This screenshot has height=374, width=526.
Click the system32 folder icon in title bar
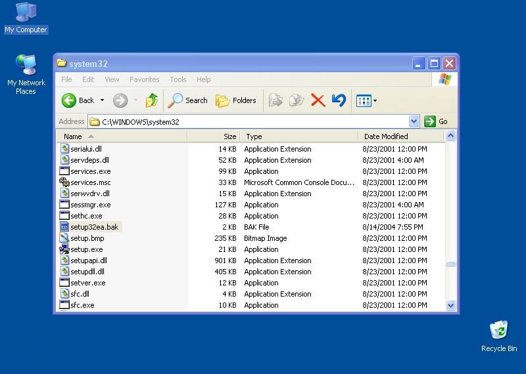[x=61, y=63]
